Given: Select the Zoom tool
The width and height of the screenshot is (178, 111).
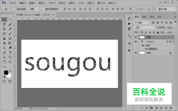Looking at the screenshot, I should pos(10,62).
